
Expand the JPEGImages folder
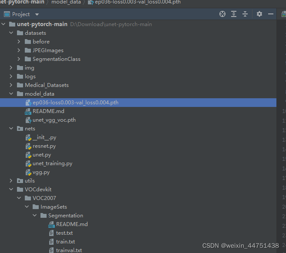[19, 50]
